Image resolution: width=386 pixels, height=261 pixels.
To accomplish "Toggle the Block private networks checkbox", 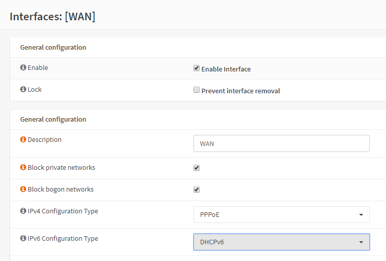I will pyautogui.click(x=197, y=168).
